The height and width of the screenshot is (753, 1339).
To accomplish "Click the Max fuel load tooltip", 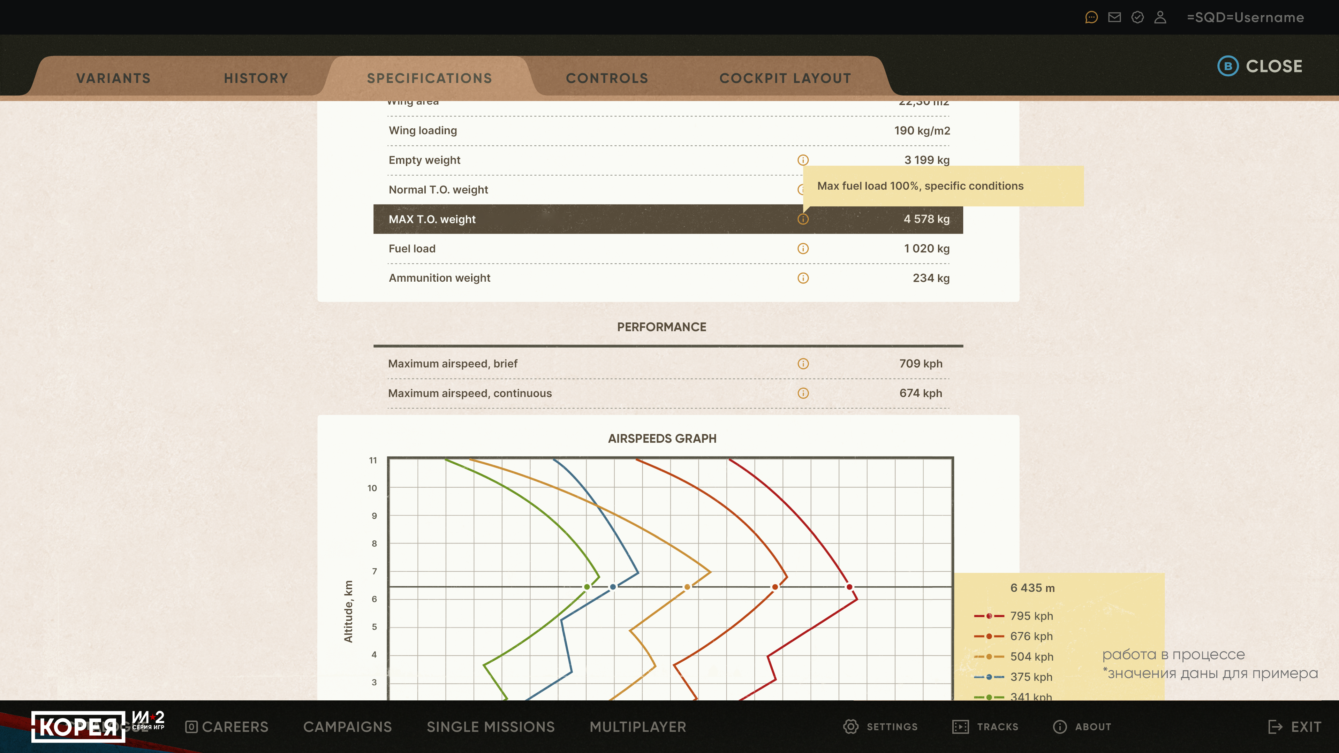I will pos(943,186).
